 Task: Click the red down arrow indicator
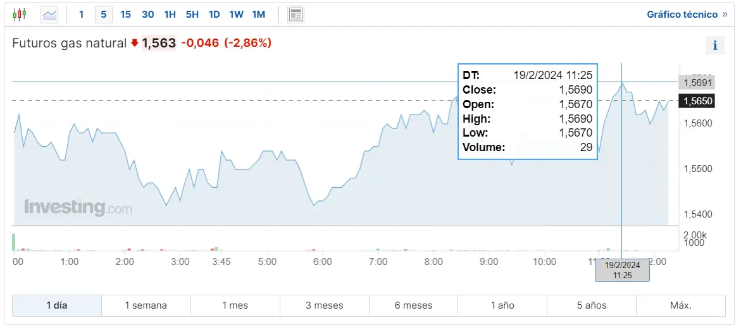[x=134, y=43]
